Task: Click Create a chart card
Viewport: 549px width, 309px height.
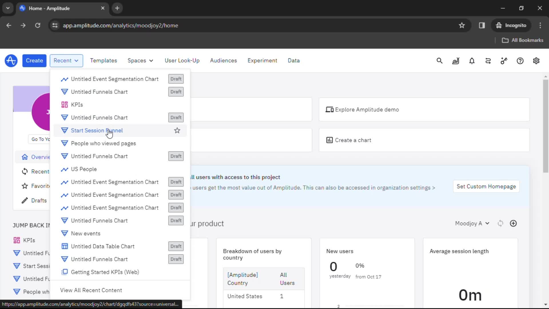Action: 424,140
